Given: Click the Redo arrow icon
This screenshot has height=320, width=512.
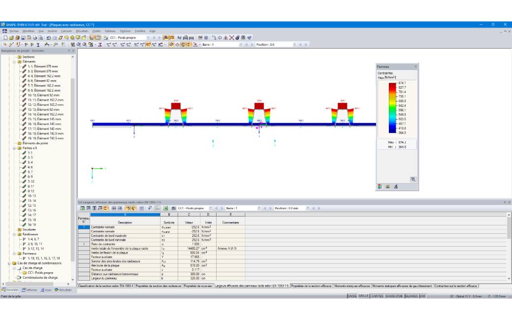Looking at the screenshot, I should pos(55,37).
